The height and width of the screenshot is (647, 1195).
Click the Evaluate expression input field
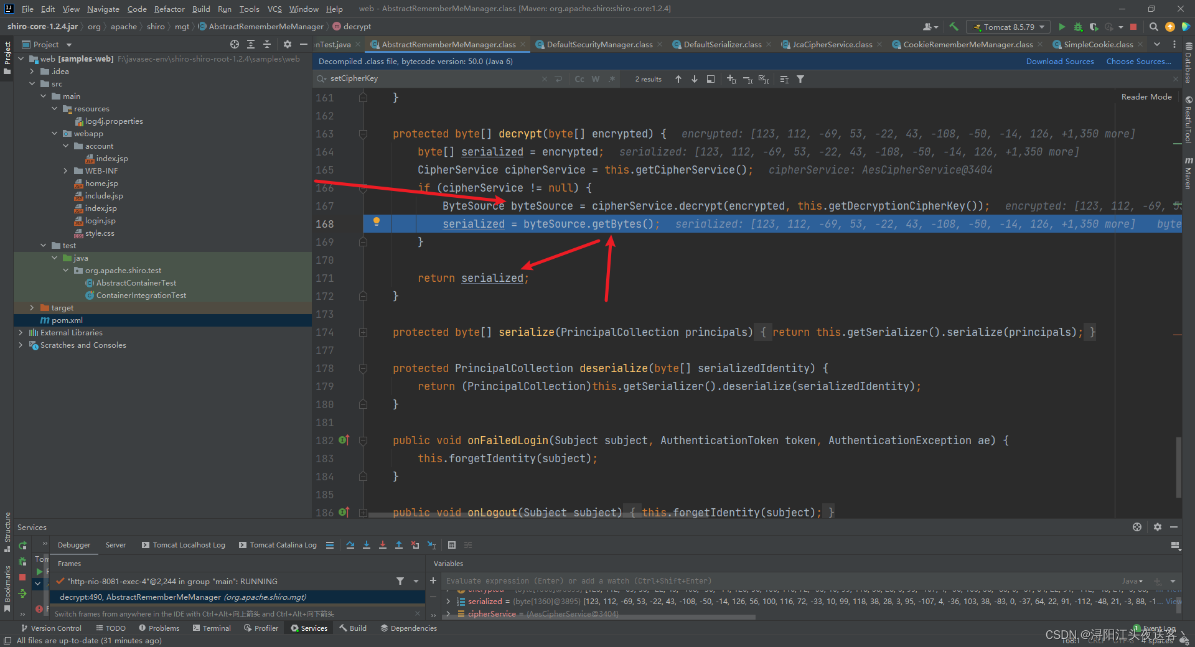pos(781,581)
